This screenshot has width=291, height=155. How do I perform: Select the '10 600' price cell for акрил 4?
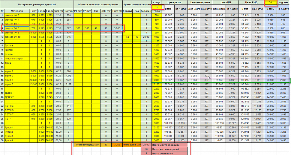coord(33,80)
